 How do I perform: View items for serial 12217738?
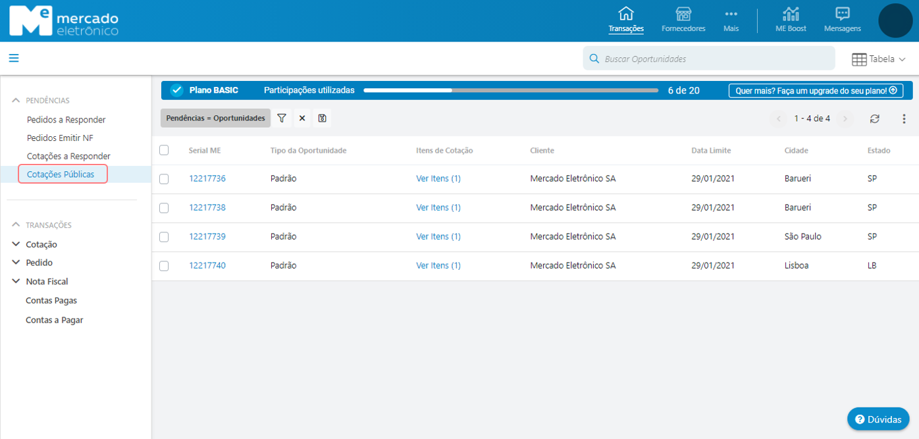pos(438,207)
